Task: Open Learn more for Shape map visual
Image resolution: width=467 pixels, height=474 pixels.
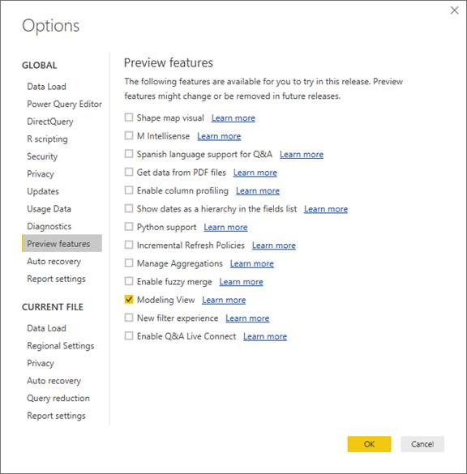Action: (x=233, y=118)
